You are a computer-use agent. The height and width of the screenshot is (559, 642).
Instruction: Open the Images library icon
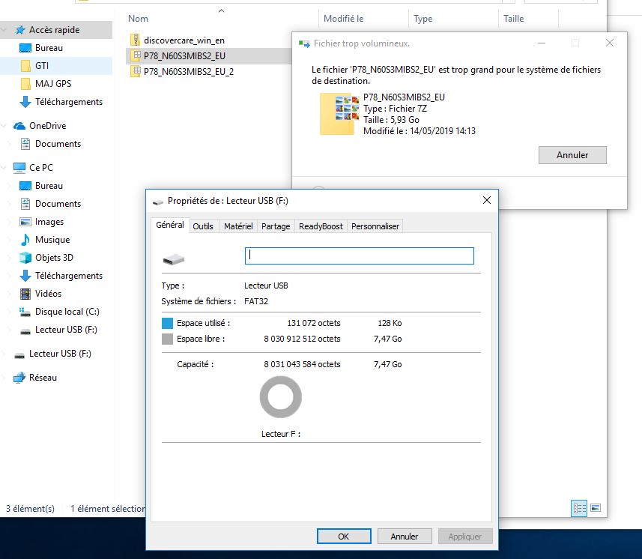coord(25,222)
